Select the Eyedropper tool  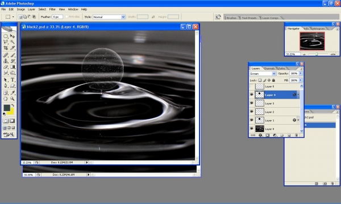coord(13,93)
